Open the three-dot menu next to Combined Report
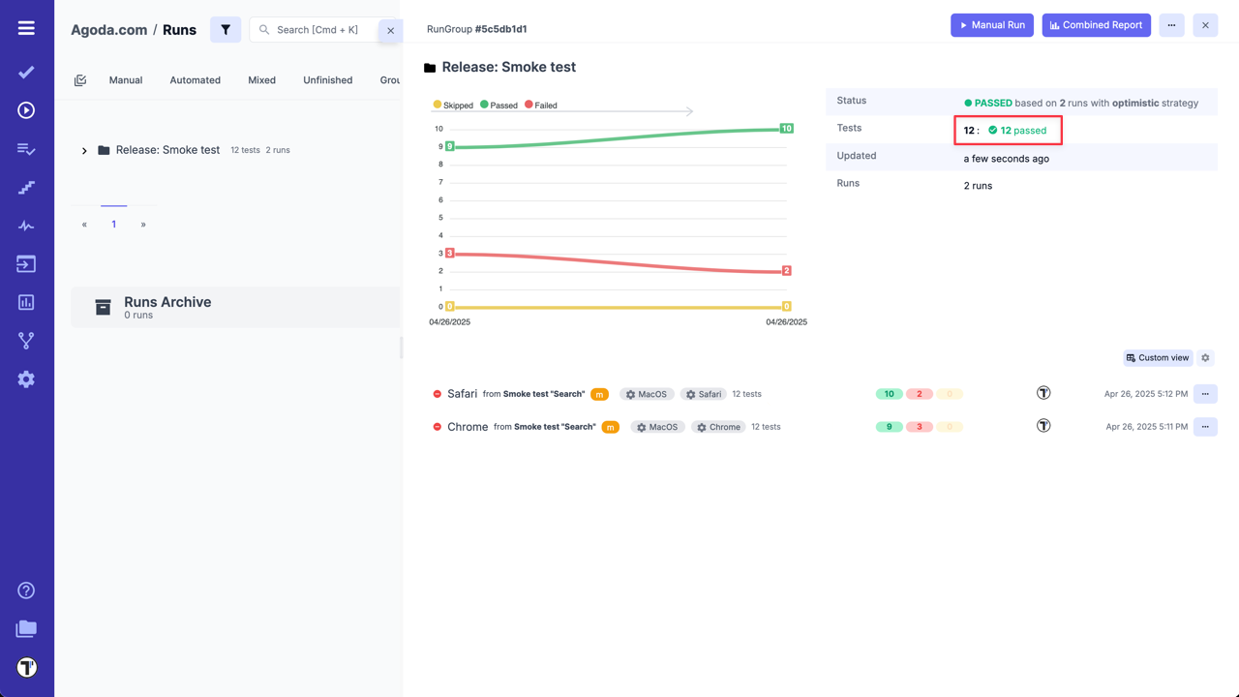This screenshot has width=1239, height=697. [x=1171, y=25]
